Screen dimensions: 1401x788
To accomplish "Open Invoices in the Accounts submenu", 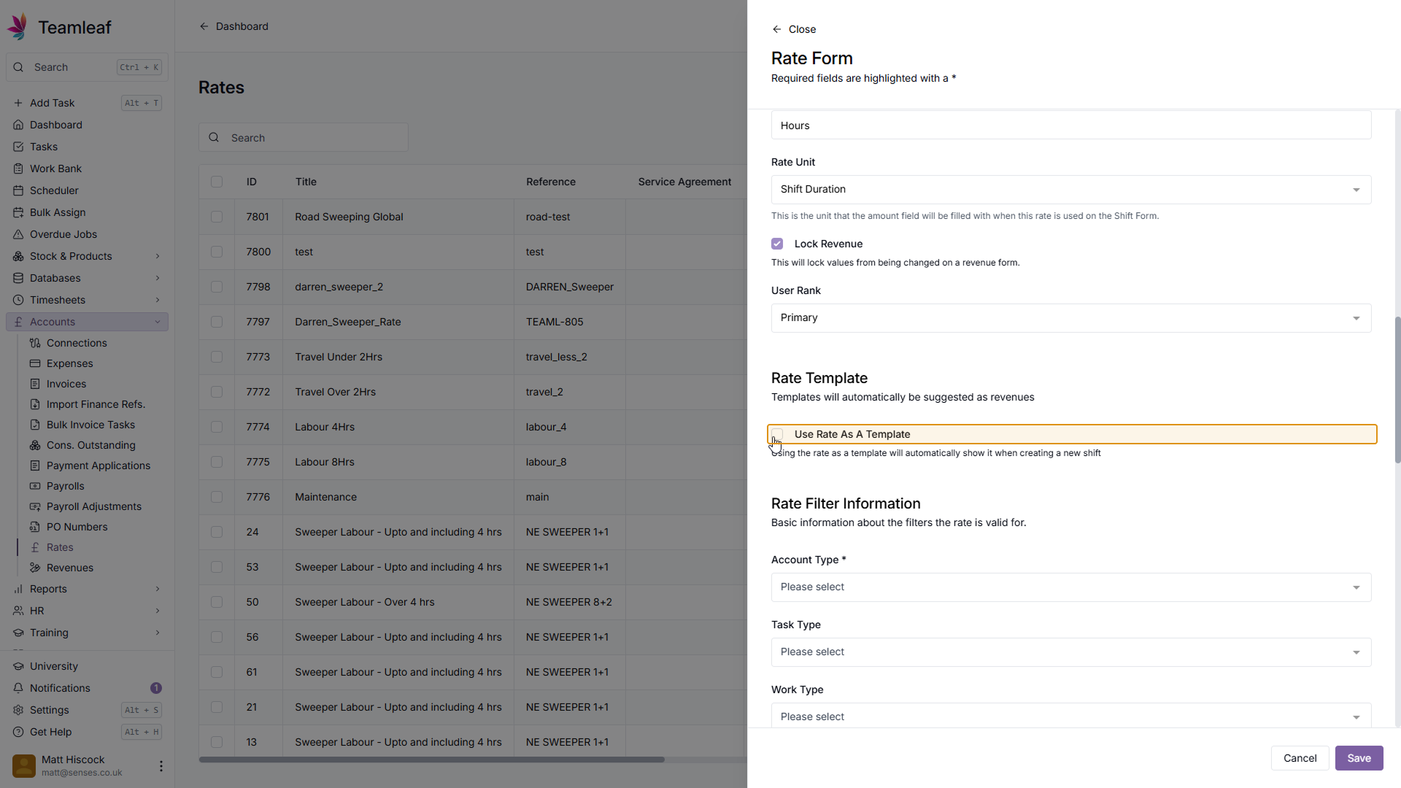I will point(66,384).
